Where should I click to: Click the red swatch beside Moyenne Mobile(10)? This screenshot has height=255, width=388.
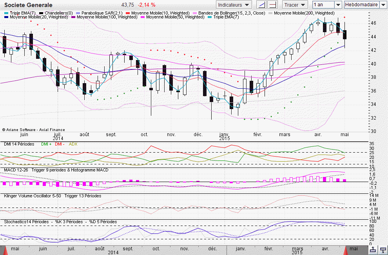coord(128,13)
